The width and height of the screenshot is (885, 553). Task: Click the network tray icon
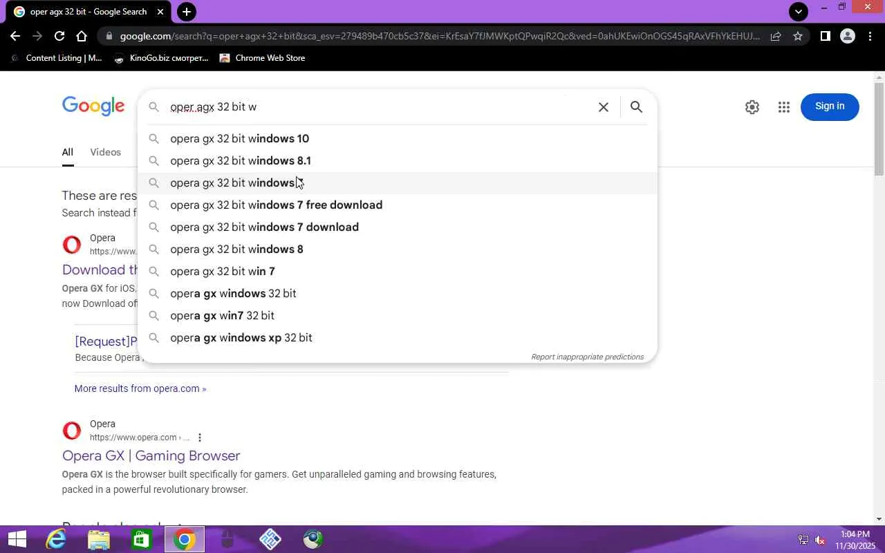[x=803, y=540]
